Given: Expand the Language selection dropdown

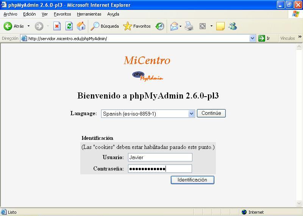Looking at the screenshot, I should (191, 114).
